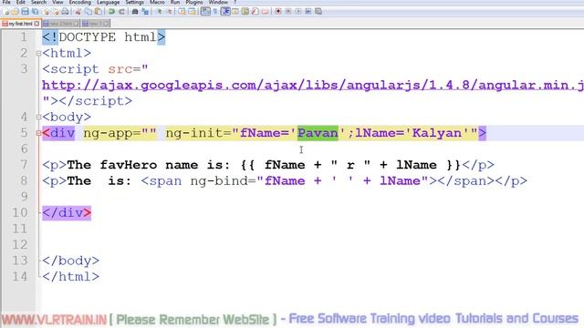The image size is (584, 328).
Task: Click the Open file folder icon
Action: (x=15, y=12)
